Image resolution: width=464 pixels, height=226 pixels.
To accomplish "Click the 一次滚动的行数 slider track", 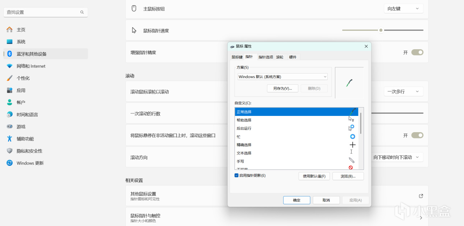I will [397, 113].
